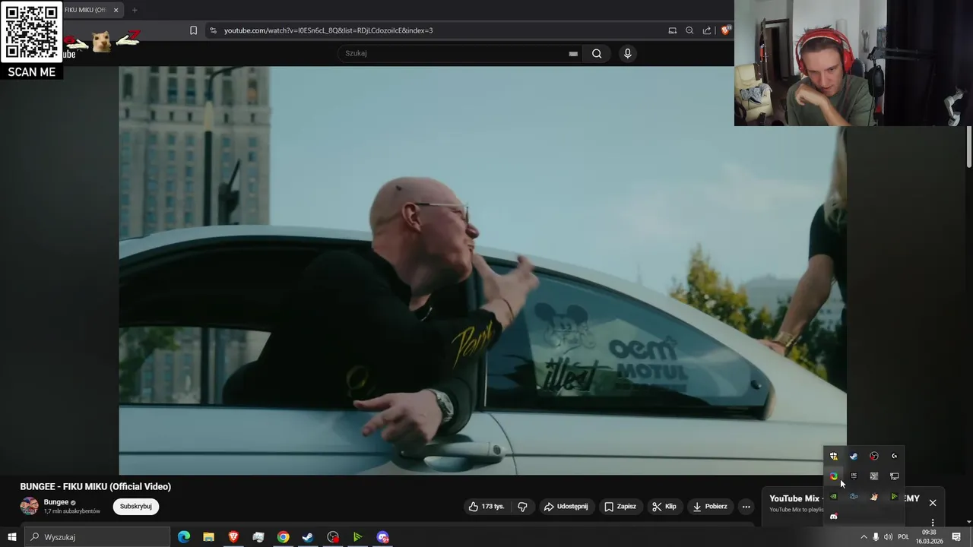Click the Bungee channel avatar
The height and width of the screenshot is (547, 973).
coord(30,507)
